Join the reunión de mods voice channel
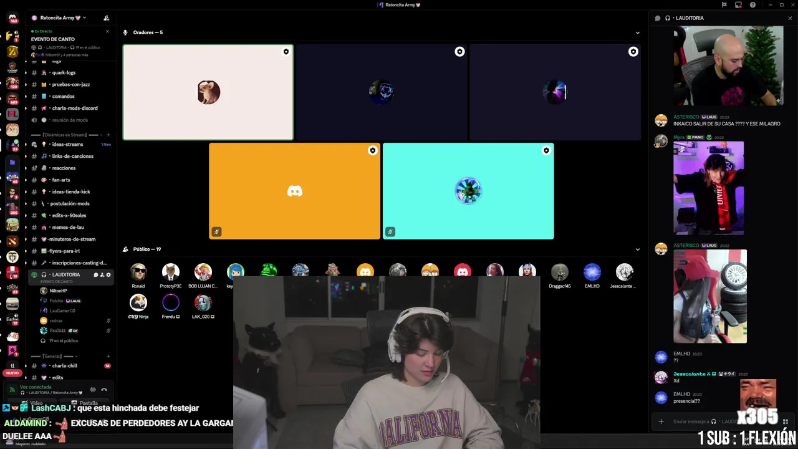This screenshot has width=798, height=449. [69, 120]
